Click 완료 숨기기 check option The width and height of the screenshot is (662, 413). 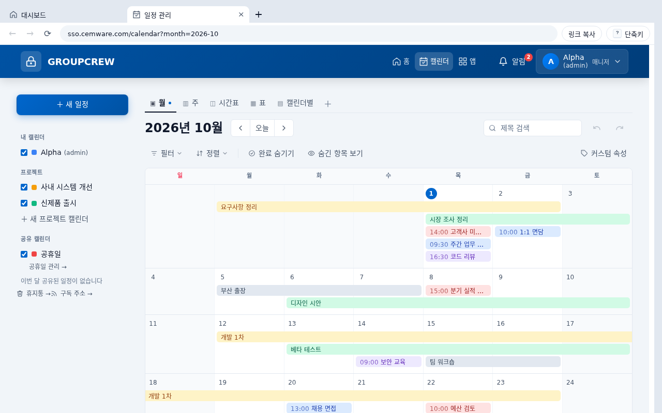[271, 153]
